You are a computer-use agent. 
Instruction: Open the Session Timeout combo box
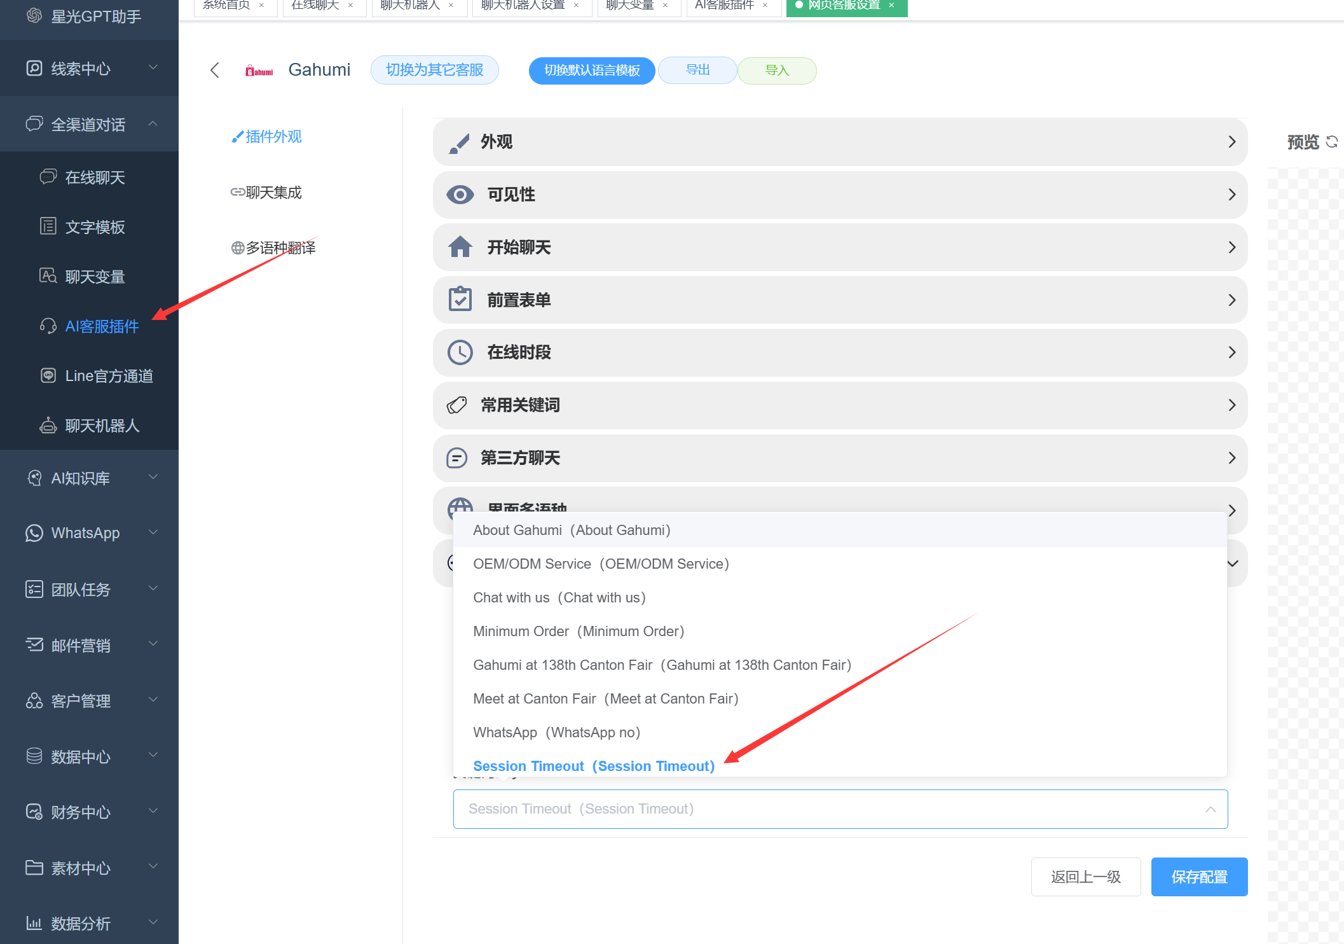(x=840, y=809)
